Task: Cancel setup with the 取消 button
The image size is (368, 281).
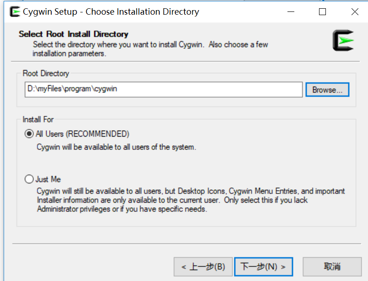Action: 332,266
